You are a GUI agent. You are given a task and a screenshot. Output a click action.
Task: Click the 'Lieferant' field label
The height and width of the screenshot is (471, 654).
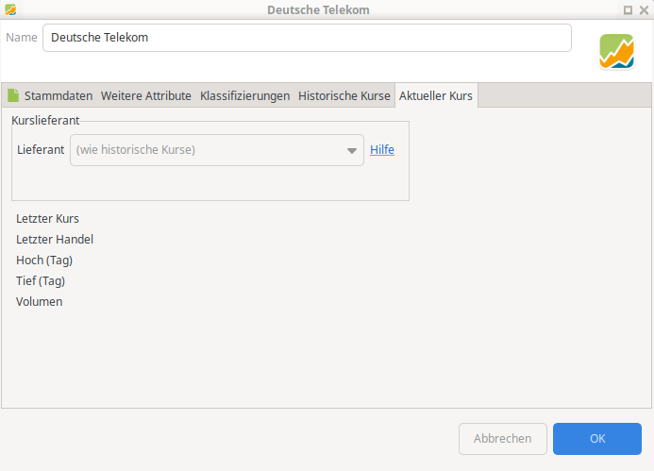(x=41, y=150)
